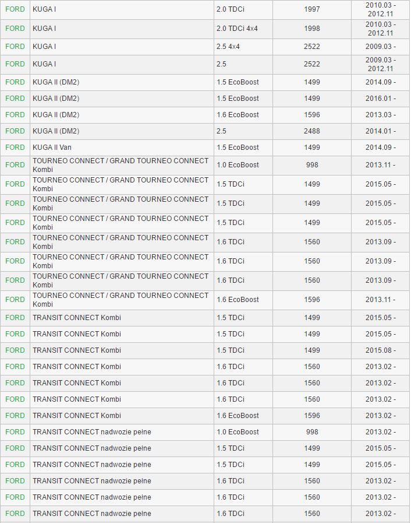Select capacity 998 in the Transit Connect nadwozie pełne row

pos(312,432)
